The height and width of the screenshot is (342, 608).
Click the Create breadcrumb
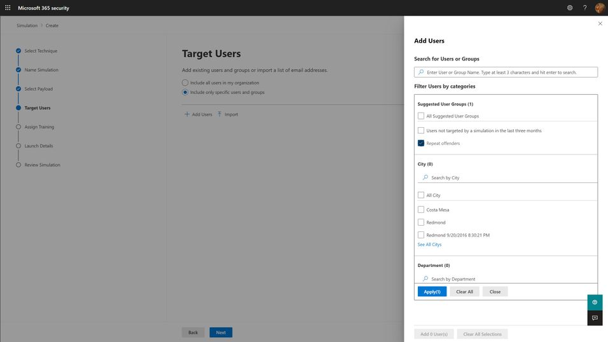52,25
